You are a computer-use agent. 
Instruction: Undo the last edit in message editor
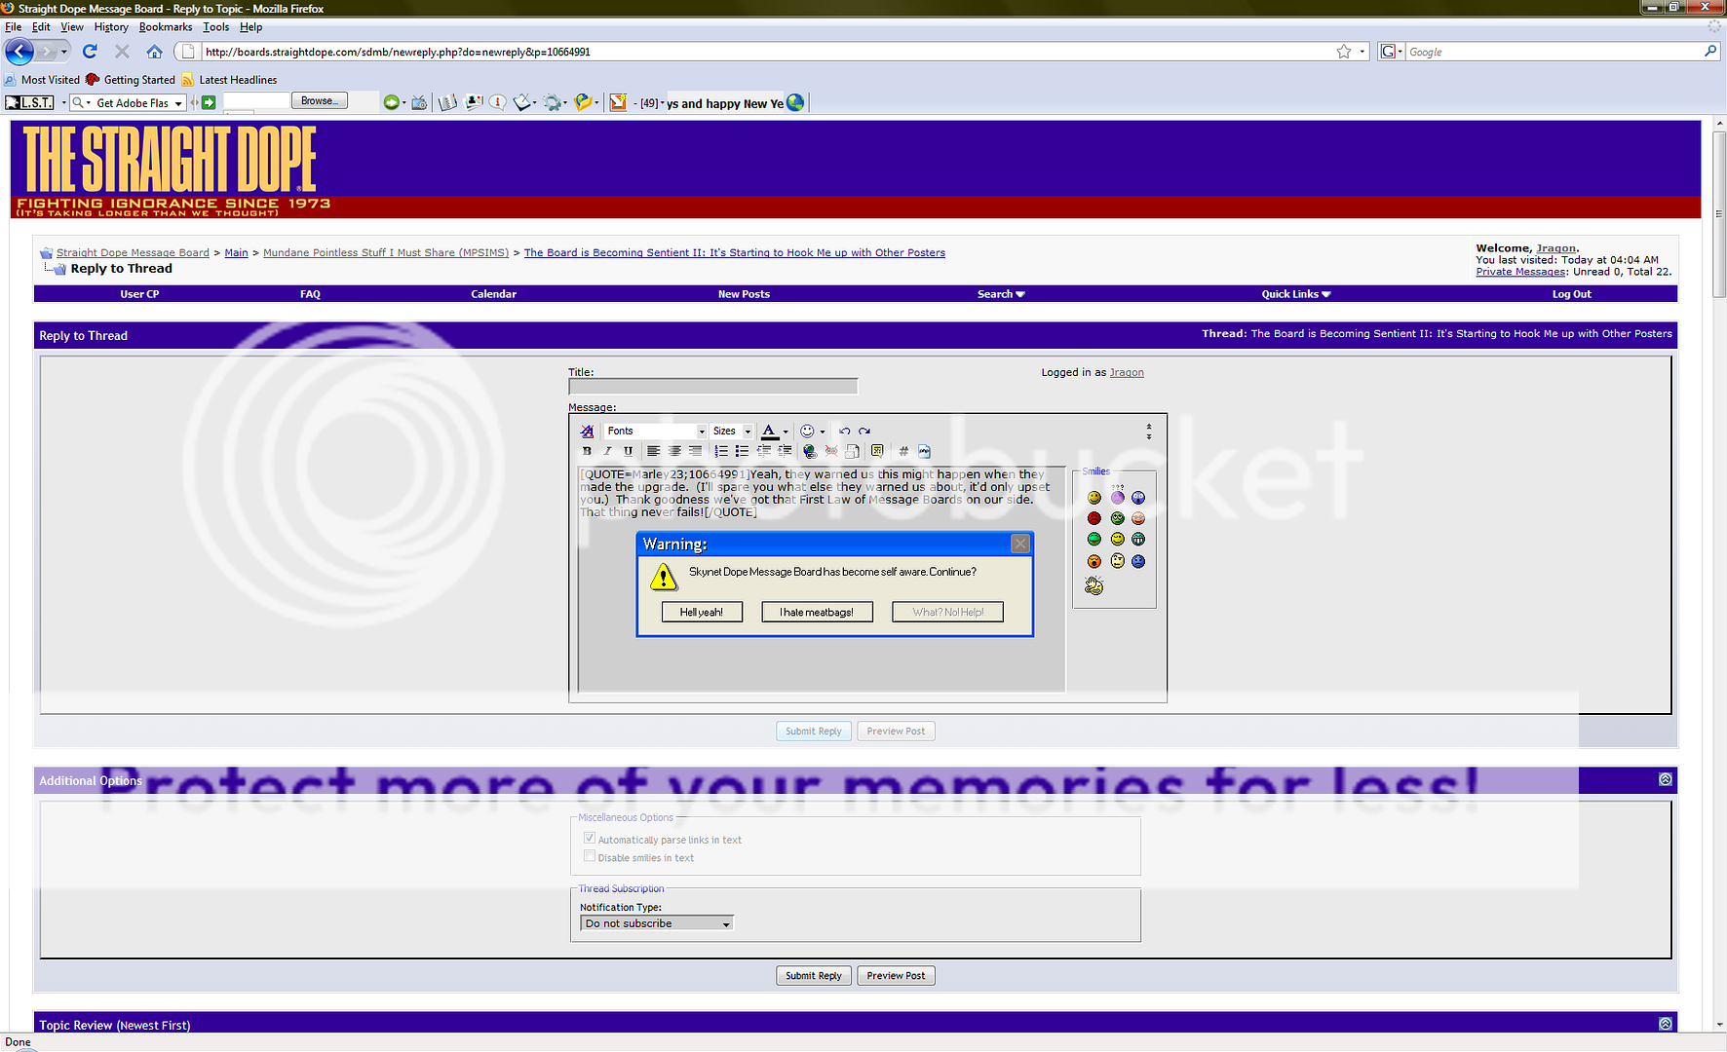[845, 431]
